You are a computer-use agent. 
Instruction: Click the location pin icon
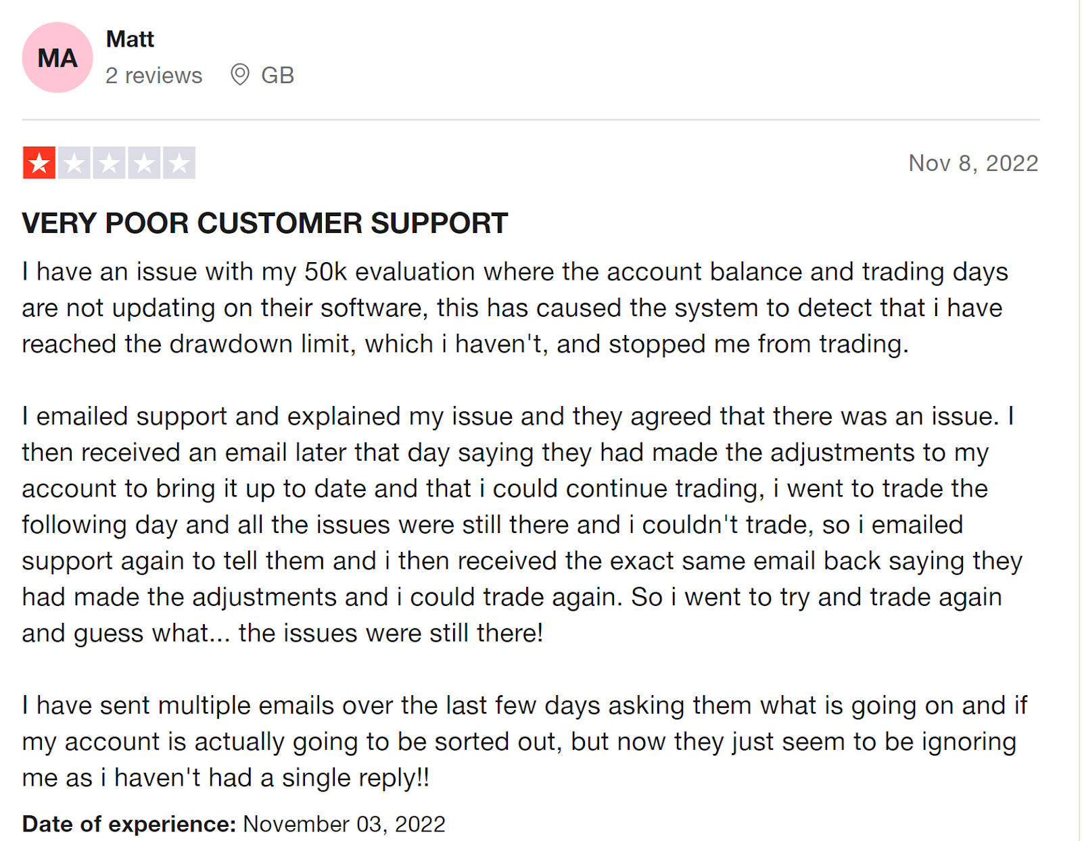tap(240, 74)
